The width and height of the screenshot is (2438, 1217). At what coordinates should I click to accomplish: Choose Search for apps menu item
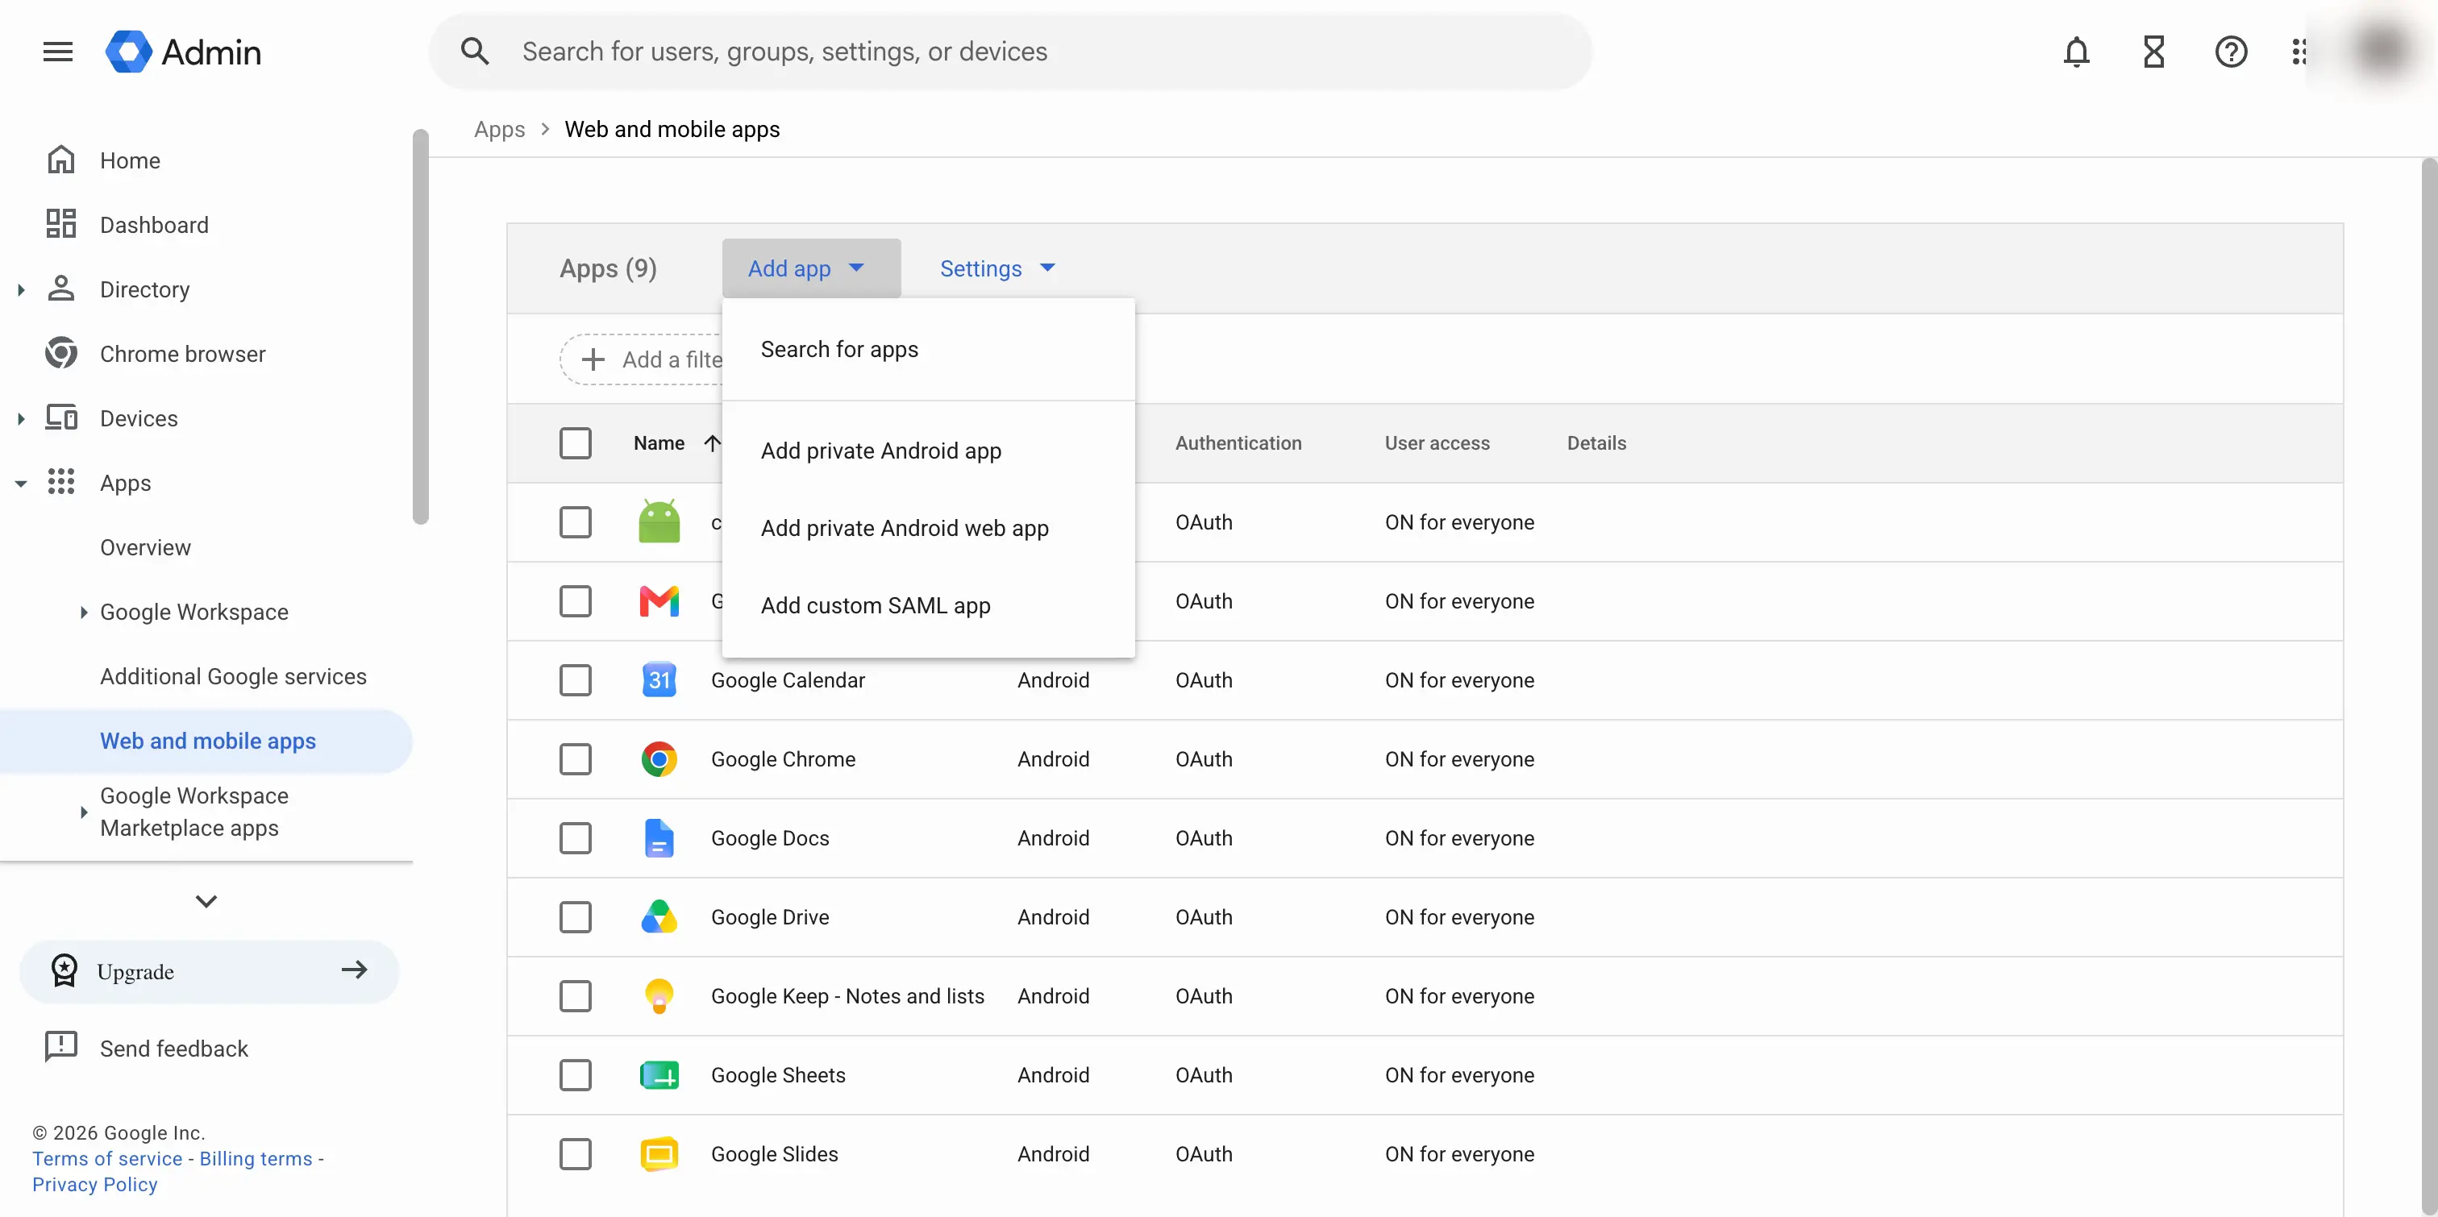929,348
